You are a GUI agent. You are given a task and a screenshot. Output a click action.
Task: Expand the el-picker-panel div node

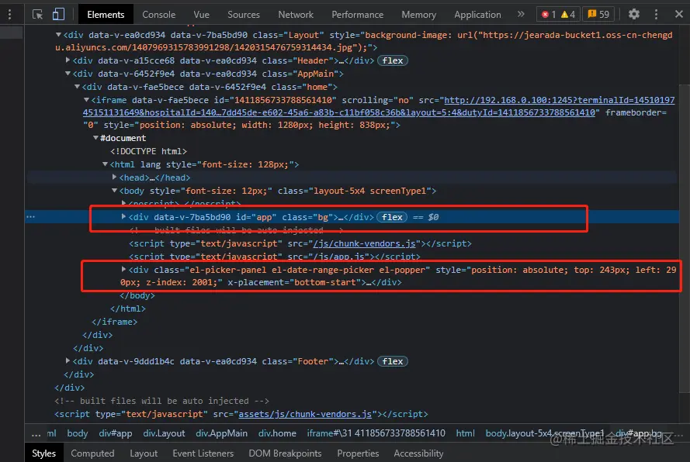click(x=123, y=269)
